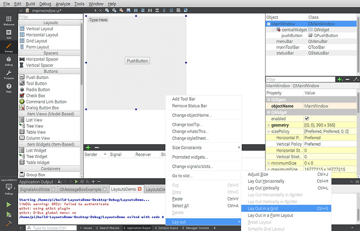Open the Welcome mode

(x=8, y=20)
